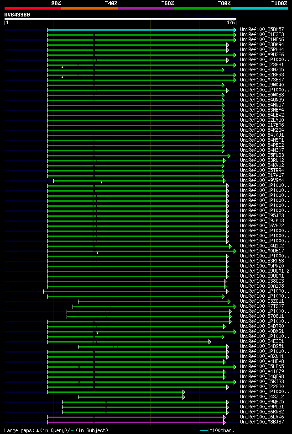292x434 pixels.
Task: Open hit UniRef100_B4QN35
Action: (x=262, y=100)
